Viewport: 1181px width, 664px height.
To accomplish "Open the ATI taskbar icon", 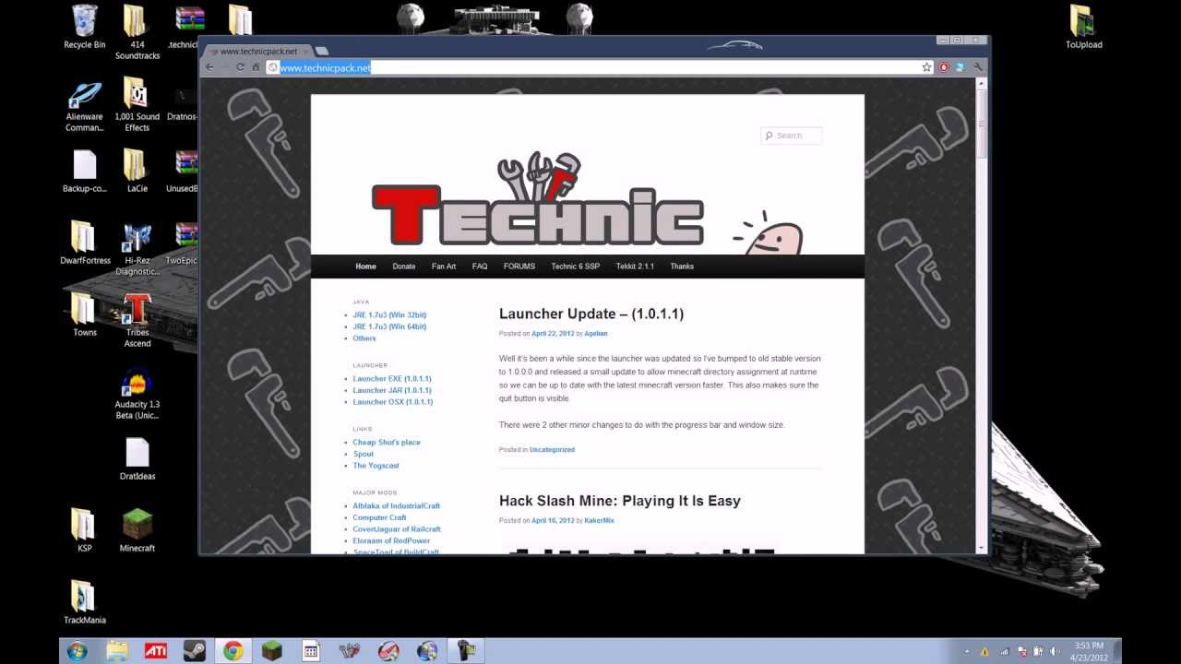I will (x=156, y=651).
